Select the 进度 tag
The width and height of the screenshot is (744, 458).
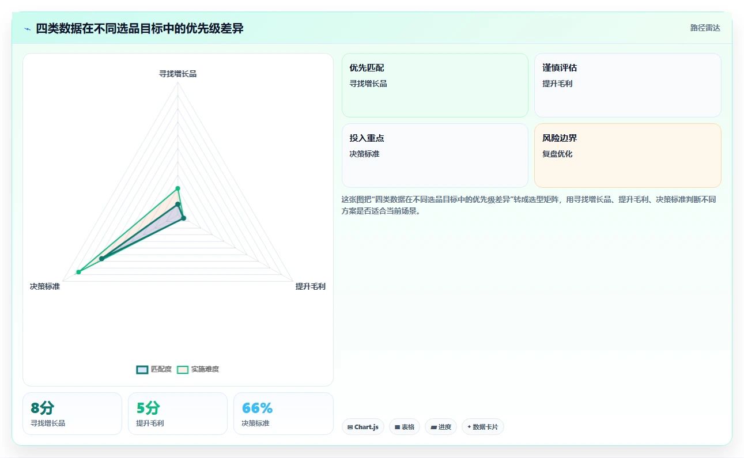(x=441, y=427)
